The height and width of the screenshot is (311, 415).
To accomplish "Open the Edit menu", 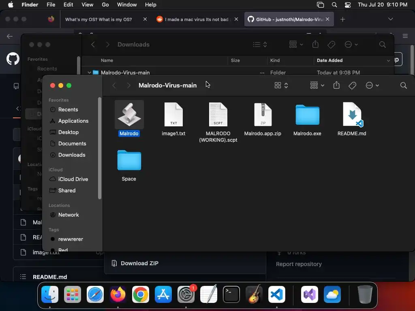I will tap(68, 5).
